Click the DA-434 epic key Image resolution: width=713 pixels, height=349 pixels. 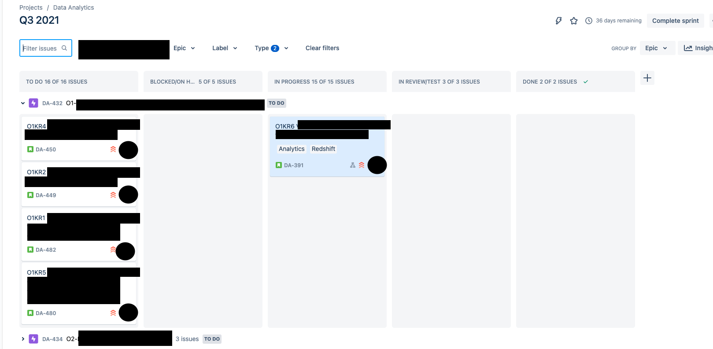(x=52, y=339)
